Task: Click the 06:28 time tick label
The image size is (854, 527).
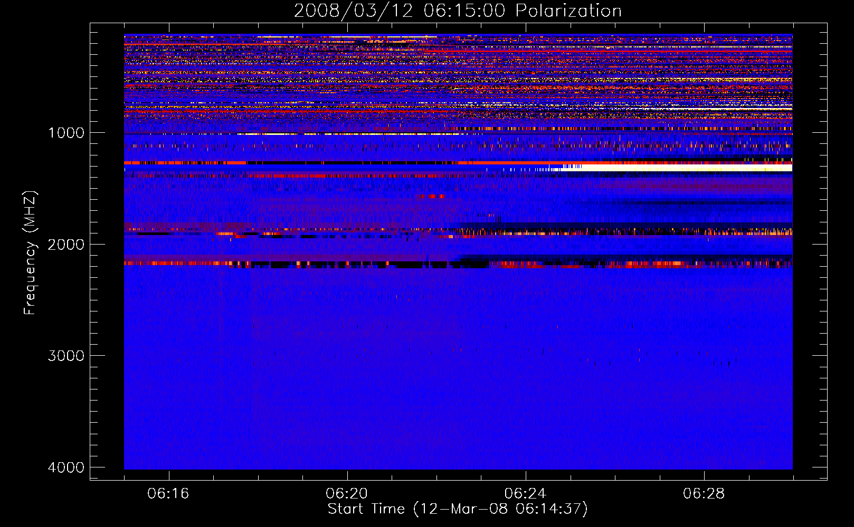Action: (704, 494)
